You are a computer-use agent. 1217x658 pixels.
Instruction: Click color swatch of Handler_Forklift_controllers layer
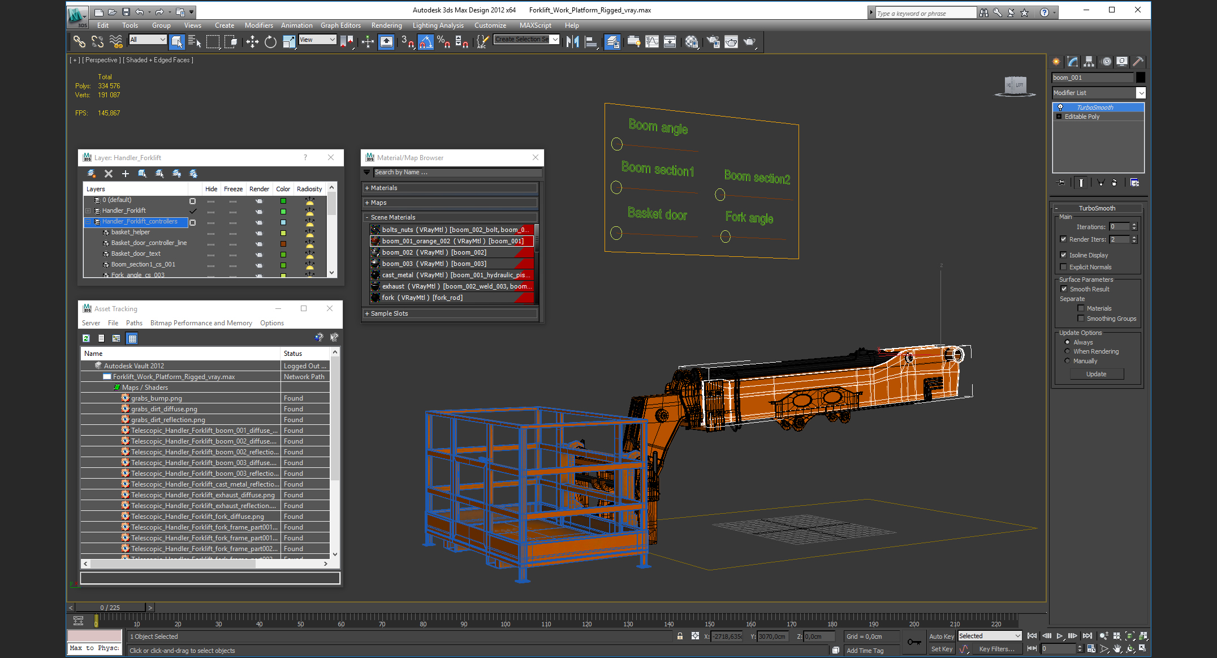tap(283, 222)
